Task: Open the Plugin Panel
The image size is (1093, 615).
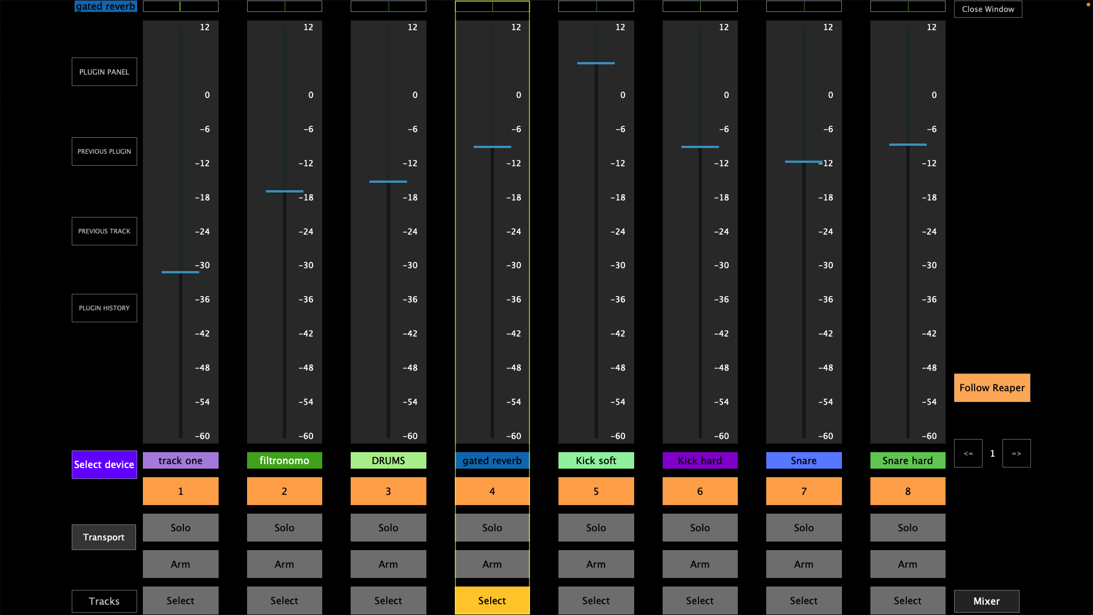Action: [104, 72]
